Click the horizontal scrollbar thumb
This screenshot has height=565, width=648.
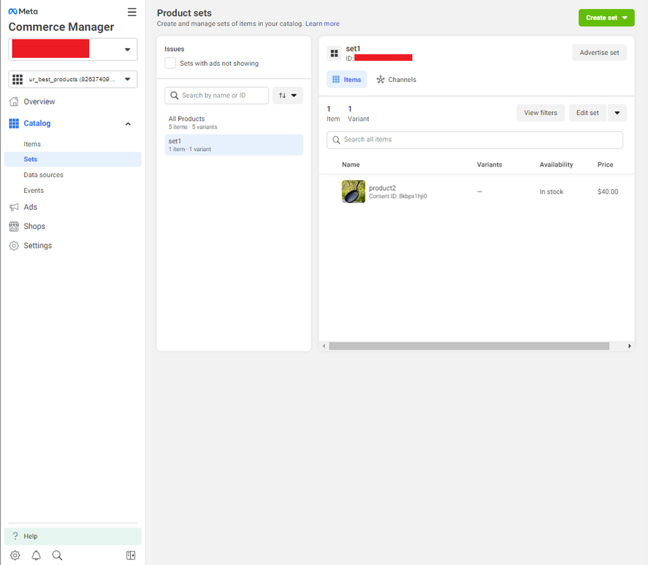[x=469, y=346]
